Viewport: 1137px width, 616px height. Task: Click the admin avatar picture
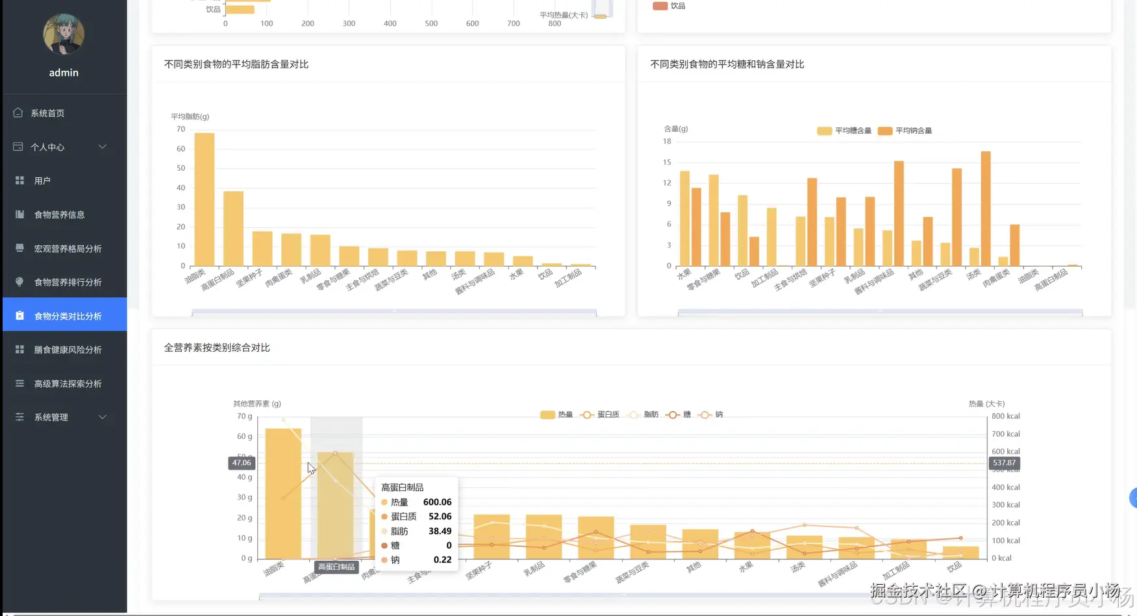click(x=64, y=34)
